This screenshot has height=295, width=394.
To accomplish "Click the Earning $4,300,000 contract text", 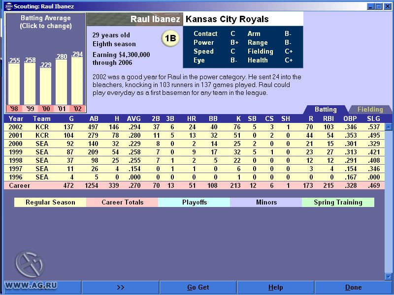I will click(x=121, y=59).
